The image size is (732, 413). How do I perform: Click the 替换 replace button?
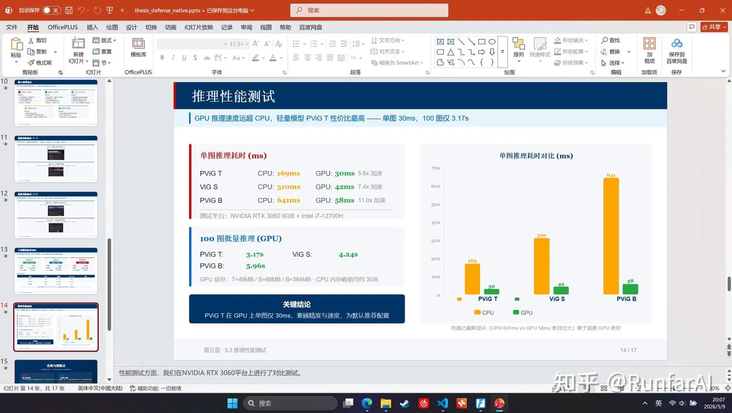611,51
